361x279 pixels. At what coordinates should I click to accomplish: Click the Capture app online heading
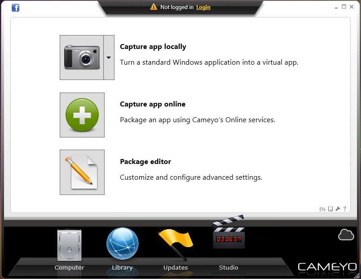point(153,104)
